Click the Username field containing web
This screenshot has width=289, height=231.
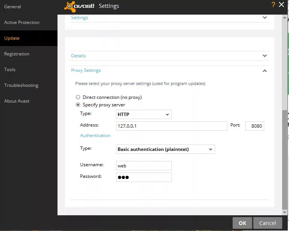[x=144, y=165]
